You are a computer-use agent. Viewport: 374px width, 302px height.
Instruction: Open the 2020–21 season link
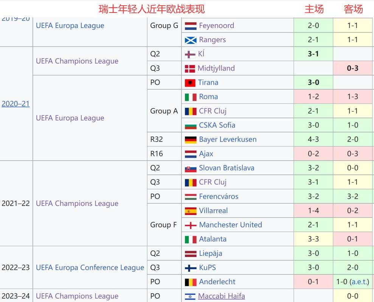(x=16, y=104)
